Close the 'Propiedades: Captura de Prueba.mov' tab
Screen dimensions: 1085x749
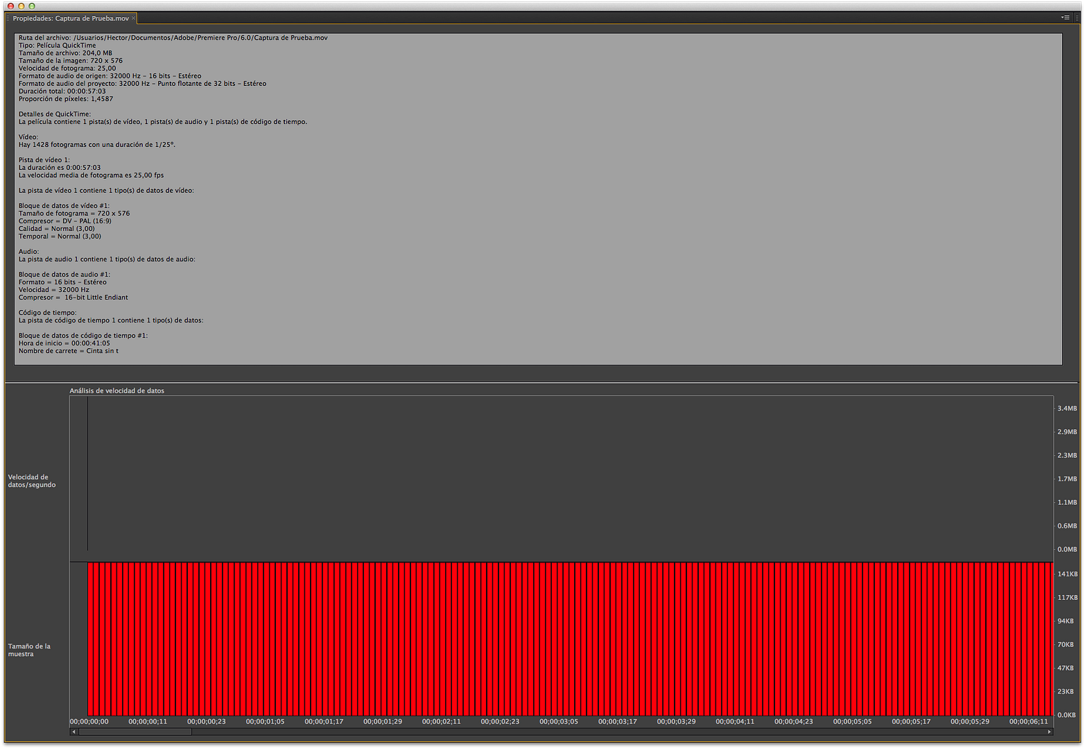coord(134,19)
